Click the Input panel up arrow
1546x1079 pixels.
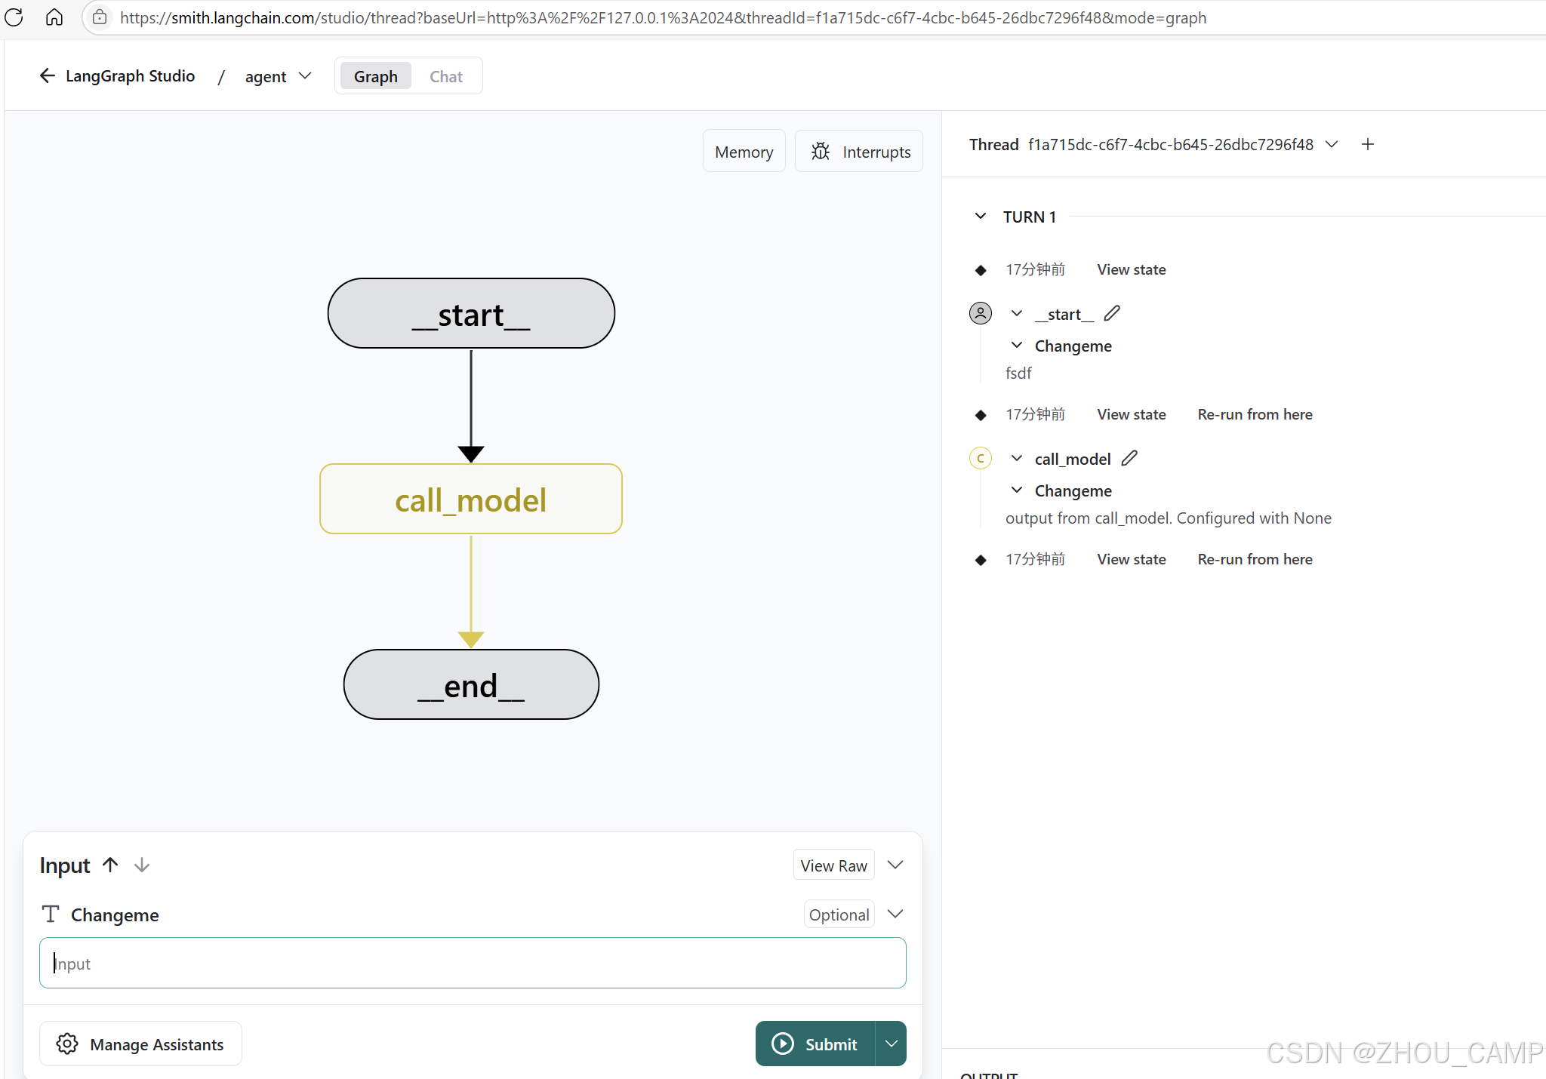point(110,865)
